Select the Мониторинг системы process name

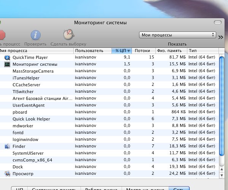pos(35,64)
